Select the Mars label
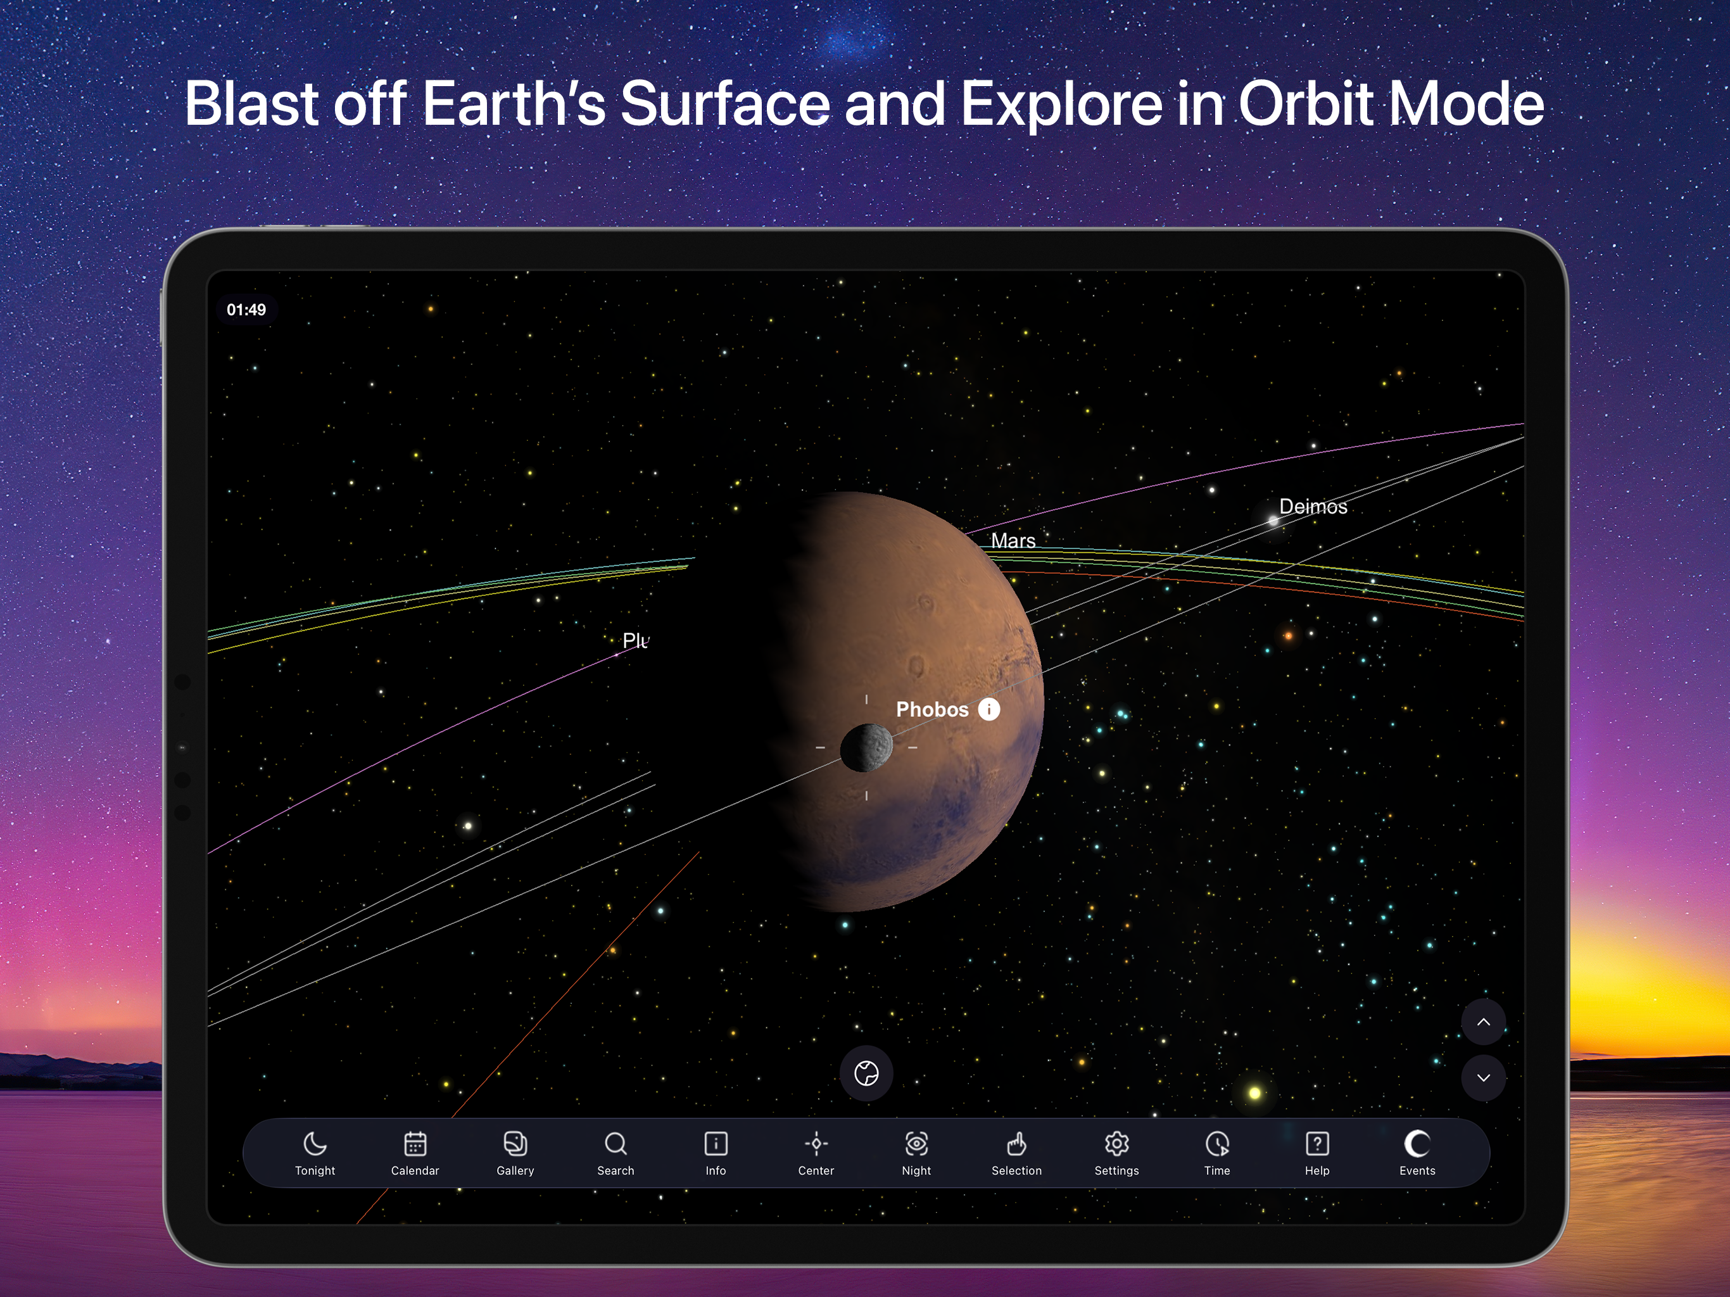The height and width of the screenshot is (1297, 1730). click(1013, 541)
